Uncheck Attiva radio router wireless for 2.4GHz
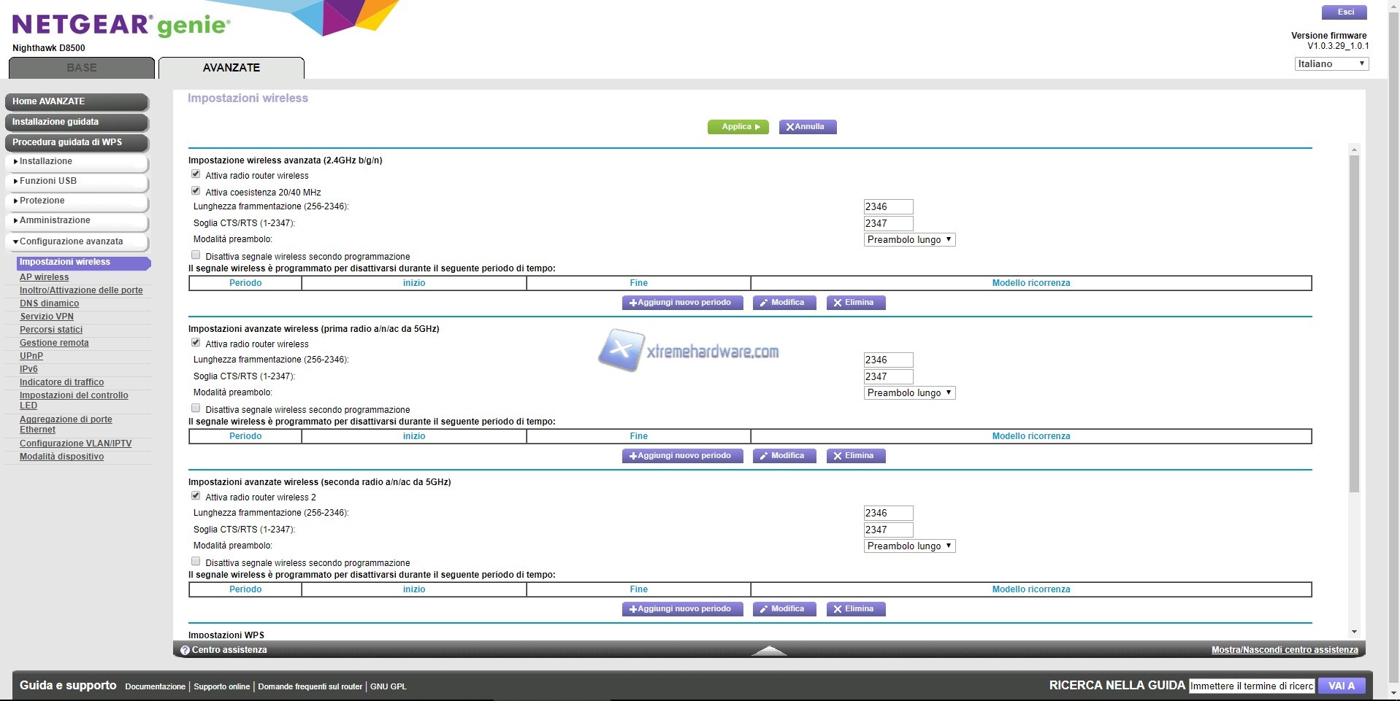 click(196, 174)
